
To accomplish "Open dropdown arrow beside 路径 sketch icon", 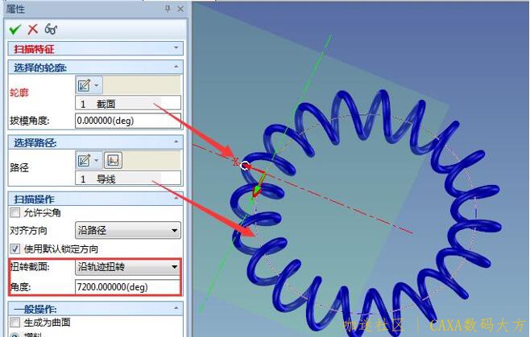I will [97, 160].
